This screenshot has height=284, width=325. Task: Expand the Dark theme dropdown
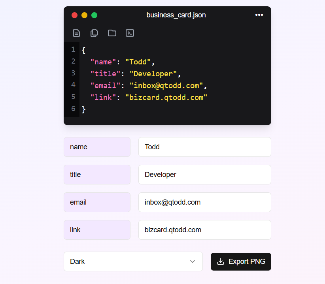(133, 261)
